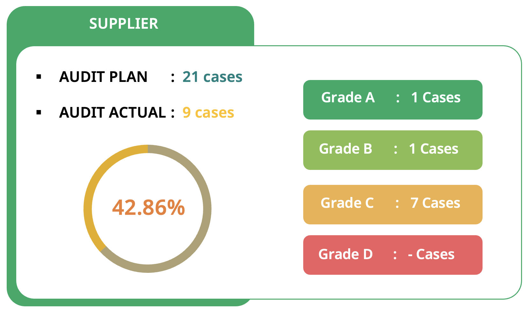Click the yellow 9 cases value
Image resolution: width=530 pixels, height=313 pixels.
pos(208,113)
